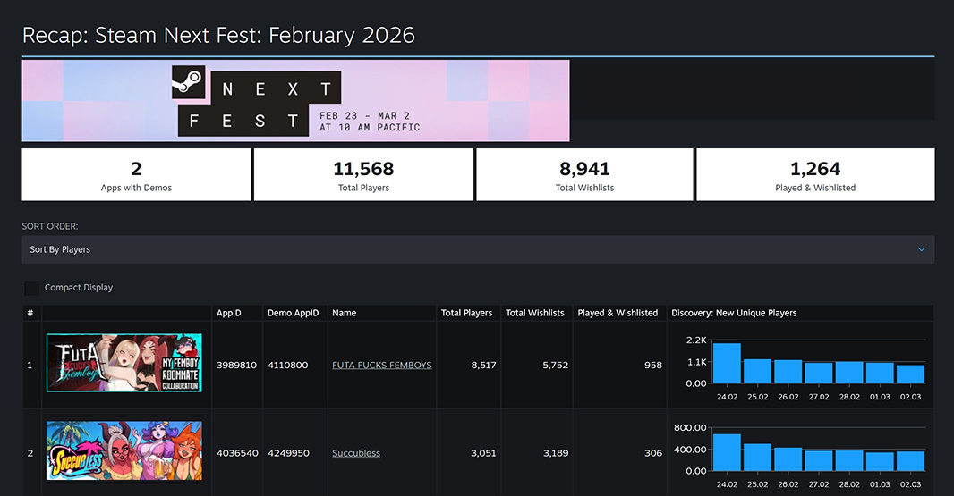Enable the Compact Display checkbox
Viewport: 954px width, 496px height.
pos(31,288)
